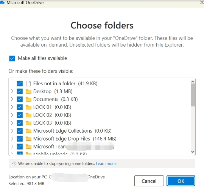Expand the LOCK 03 folder
The height and width of the screenshot is (189, 204).
click(12, 123)
